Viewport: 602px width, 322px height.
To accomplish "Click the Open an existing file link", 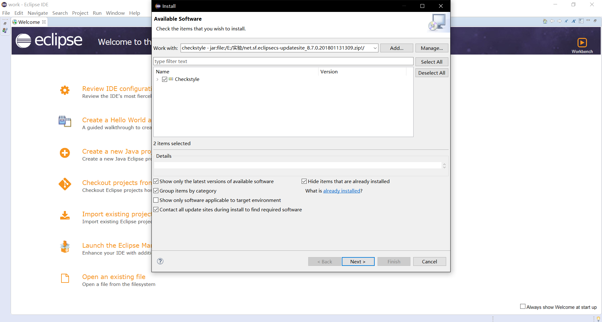I will [114, 277].
